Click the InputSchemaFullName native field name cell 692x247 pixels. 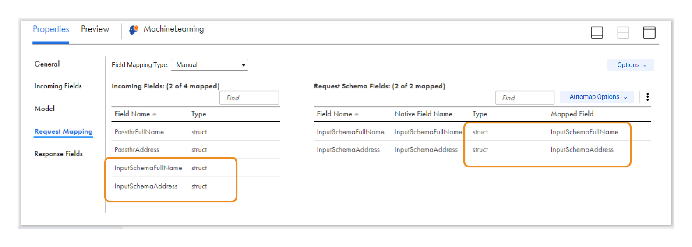tap(428, 132)
